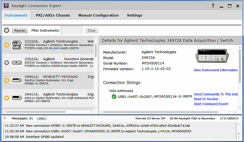Clear the messages log
The image size is (244, 142).
tap(42, 118)
